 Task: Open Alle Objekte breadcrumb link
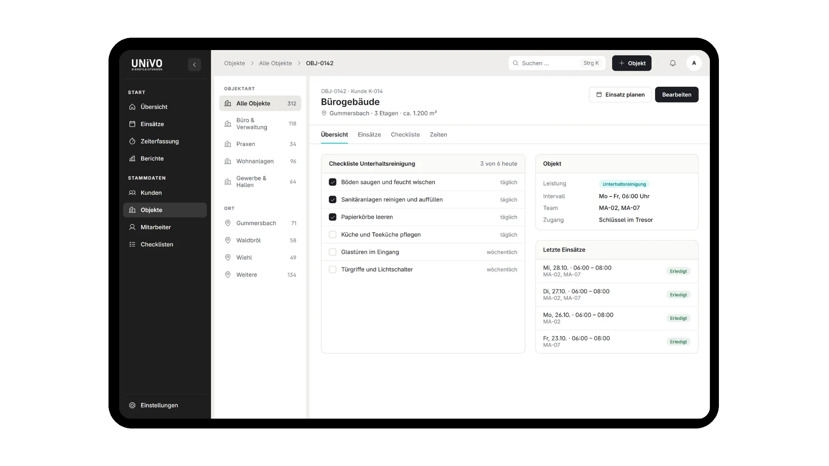click(275, 63)
